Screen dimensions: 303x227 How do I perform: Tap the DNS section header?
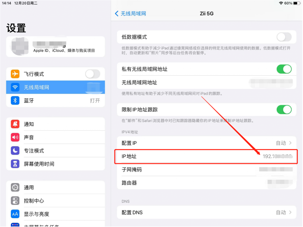(x=125, y=201)
